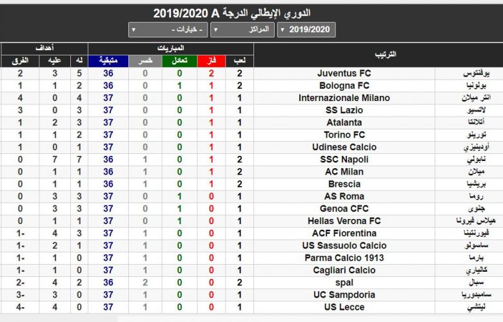
Task: Open the خيارات options dropdown
Action: tap(168, 30)
